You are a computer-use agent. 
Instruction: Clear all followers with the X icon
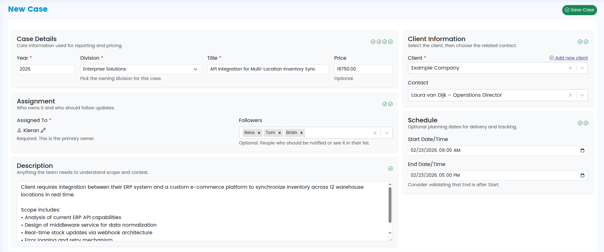point(375,133)
